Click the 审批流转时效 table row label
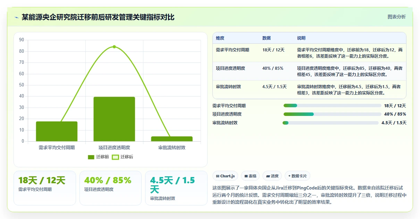This screenshot has width=420, height=219. pos(228,87)
